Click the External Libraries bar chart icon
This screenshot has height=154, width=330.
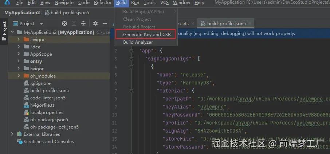pyautogui.click(x=20, y=134)
